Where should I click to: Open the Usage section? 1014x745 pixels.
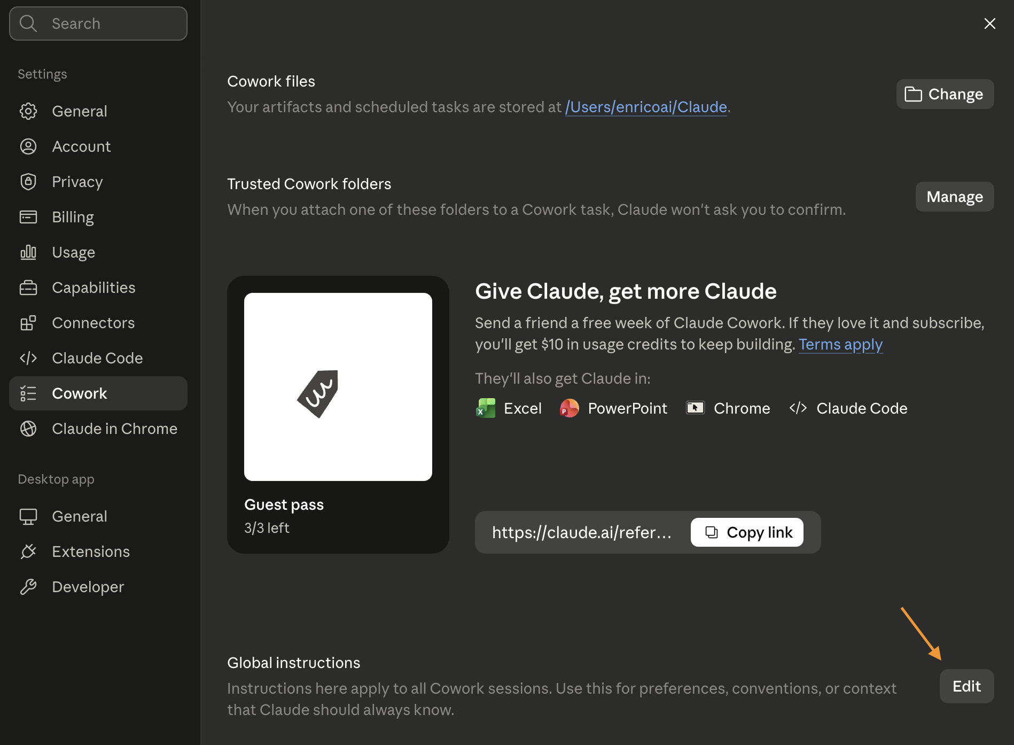(98, 252)
